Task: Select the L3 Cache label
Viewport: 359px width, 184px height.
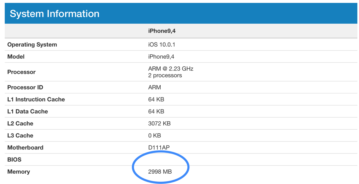Action: pyautogui.click(x=20, y=136)
